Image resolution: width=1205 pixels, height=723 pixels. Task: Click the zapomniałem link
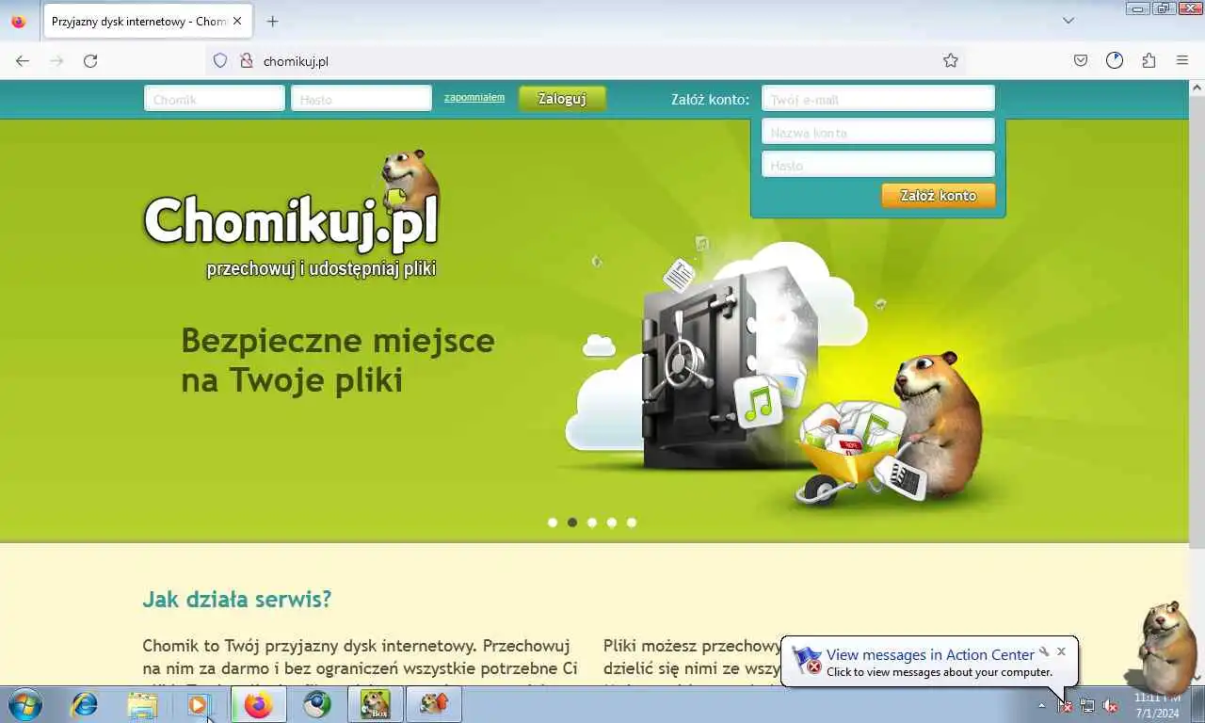pos(474,97)
